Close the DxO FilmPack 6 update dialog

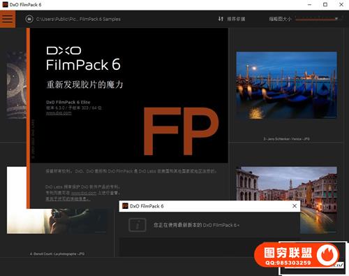pos(295,206)
